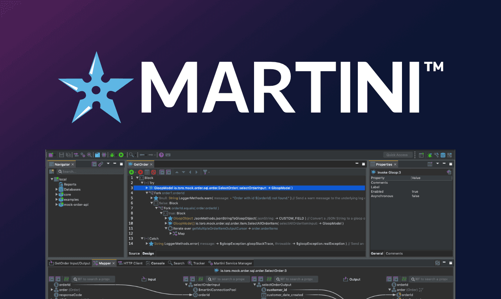Viewport: 501px width, 299px height.
Task: Click the red Delete Step icon
Action: pyautogui.click(x=140, y=172)
